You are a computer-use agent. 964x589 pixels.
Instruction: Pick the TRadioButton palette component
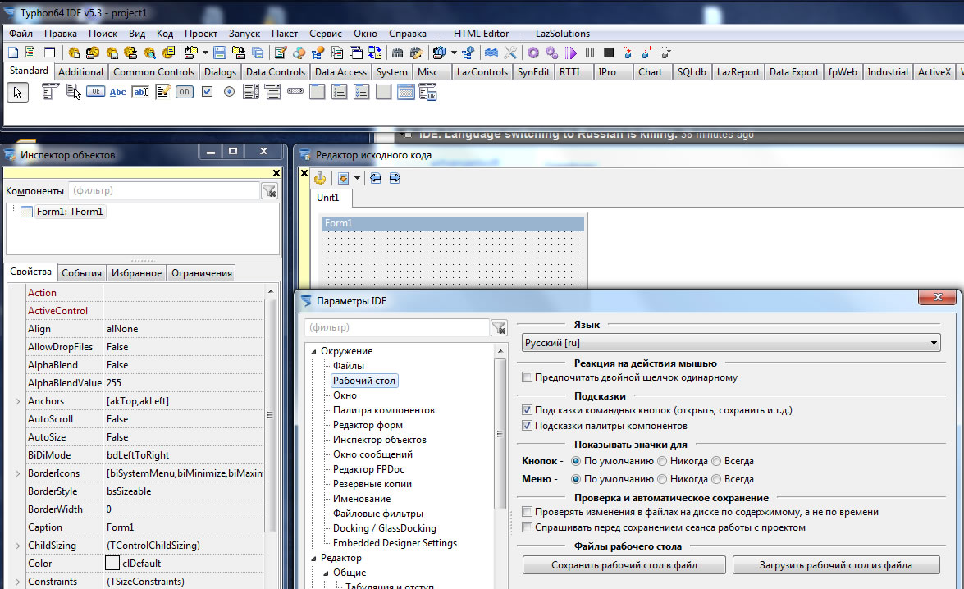[x=230, y=92]
